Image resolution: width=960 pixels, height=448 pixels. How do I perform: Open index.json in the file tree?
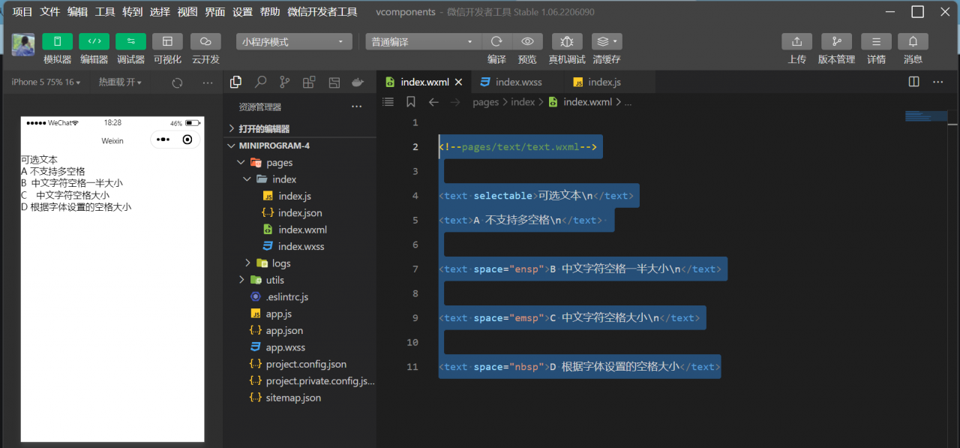[x=301, y=213]
